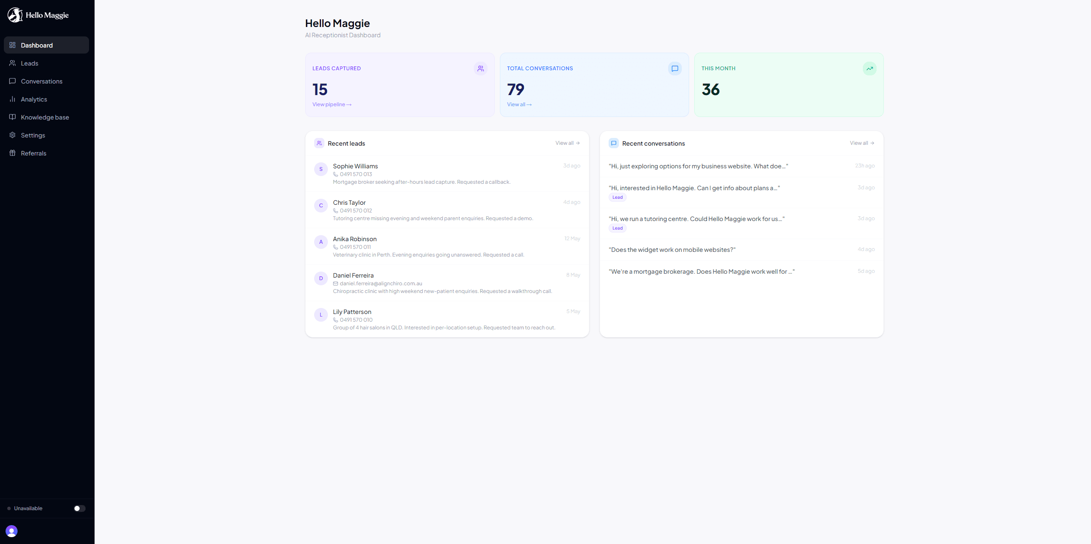Image resolution: width=1091 pixels, height=544 pixels.
Task: Click the Recent conversations panel header icon
Action: click(614, 143)
